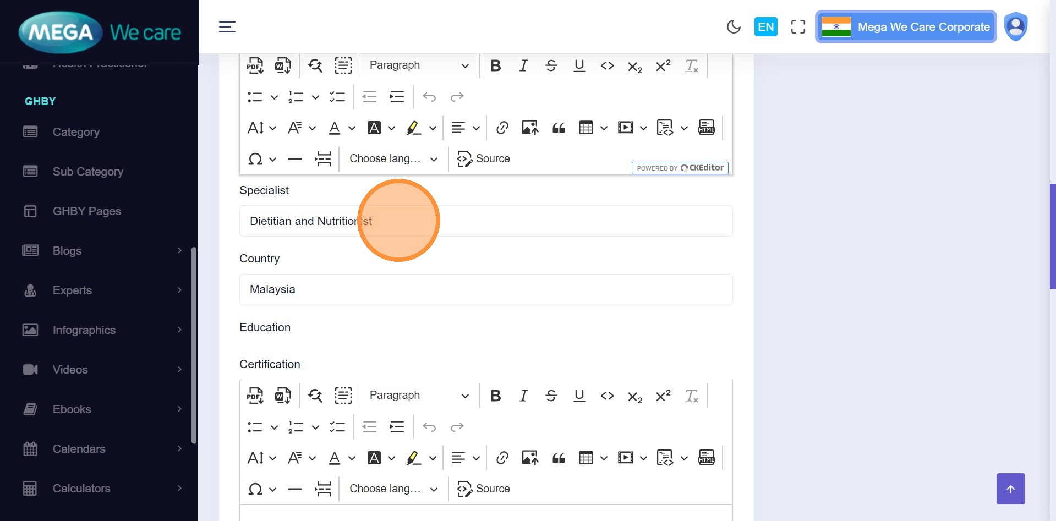
Task: Insert a link using top editor link icon
Action: point(502,128)
